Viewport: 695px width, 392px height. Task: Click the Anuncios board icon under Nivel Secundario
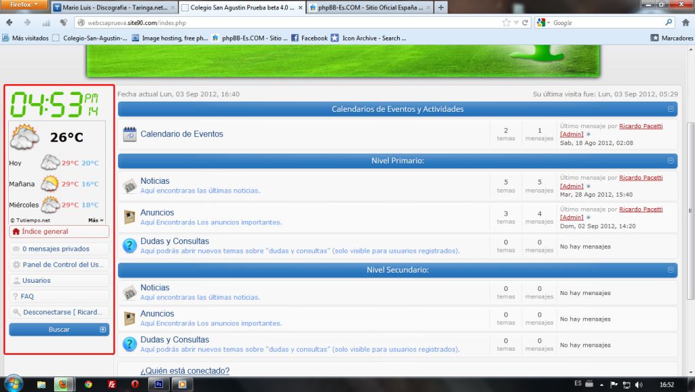[x=130, y=319]
